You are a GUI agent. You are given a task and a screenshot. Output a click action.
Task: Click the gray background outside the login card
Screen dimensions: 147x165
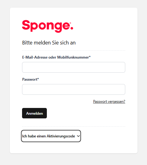(x=5, y=82)
